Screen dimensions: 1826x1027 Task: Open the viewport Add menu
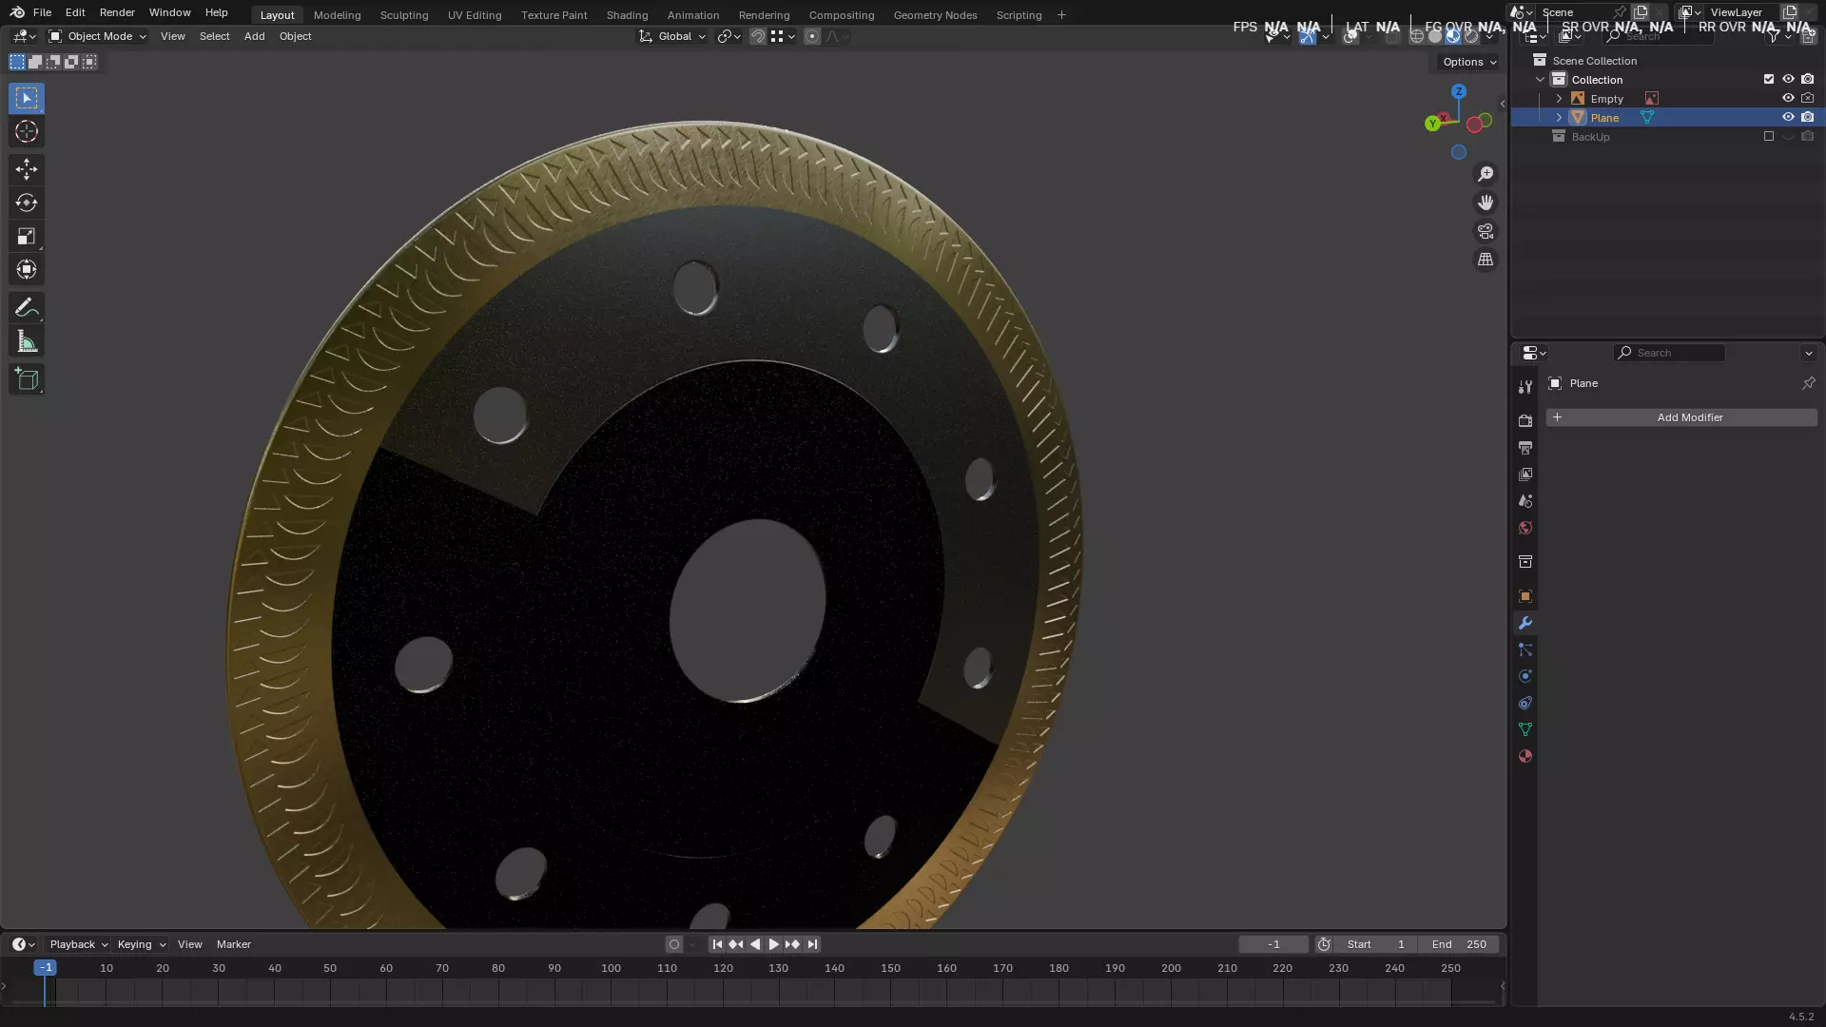tap(254, 36)
